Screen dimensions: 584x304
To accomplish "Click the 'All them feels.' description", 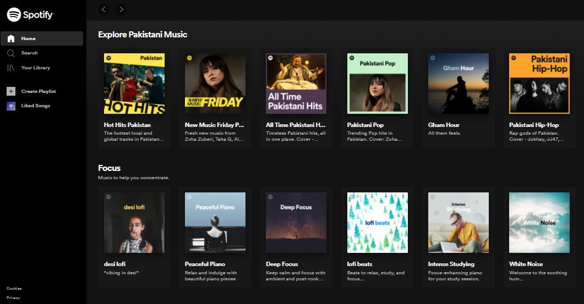I will pos(444,133).
